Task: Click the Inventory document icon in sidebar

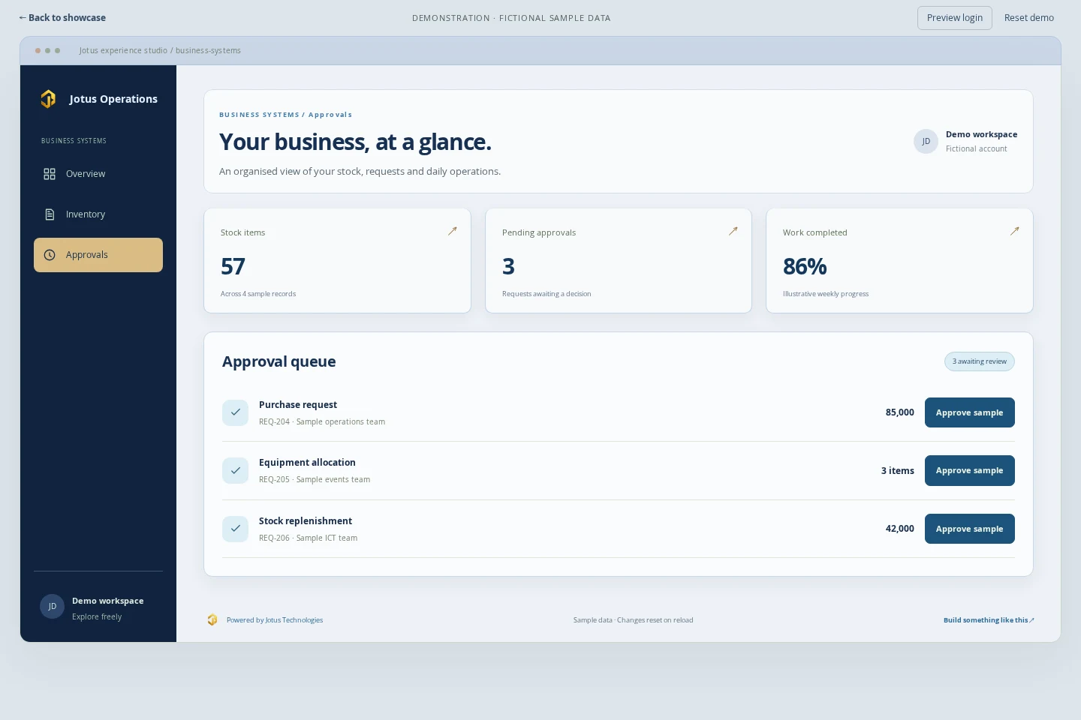Action: tap(50, 214)
